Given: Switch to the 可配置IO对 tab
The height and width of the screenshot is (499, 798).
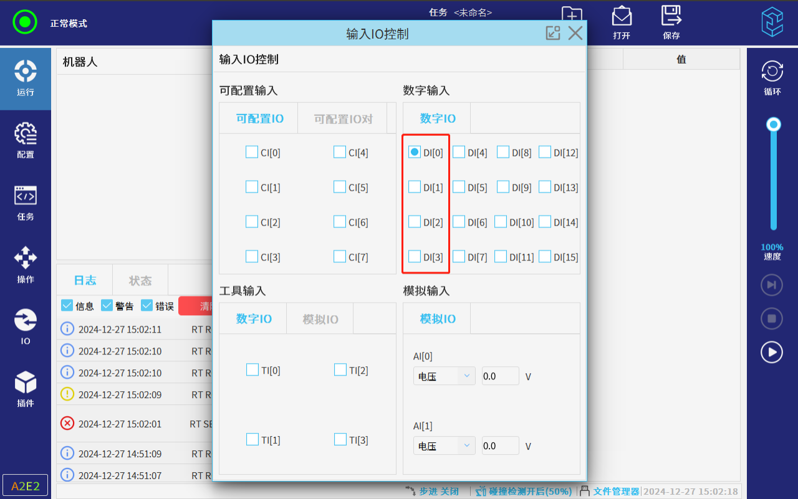Looking at the screenshot, I should 342,119.
